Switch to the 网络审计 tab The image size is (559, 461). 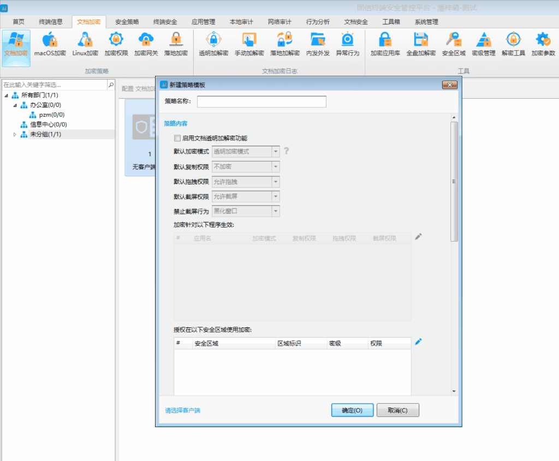[x=279, y=22]
